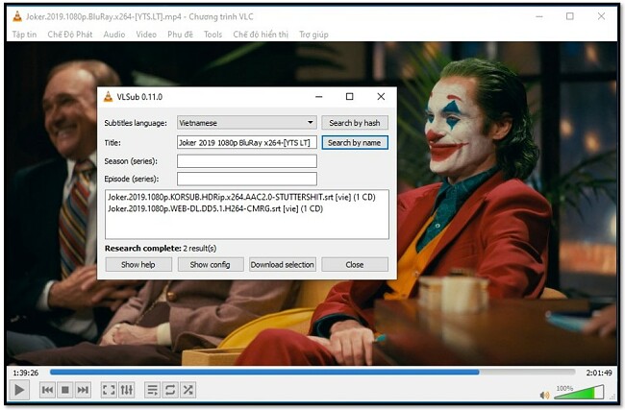
Task: Click the VLC cone icon in main title bar
Action: pos(17,16)
